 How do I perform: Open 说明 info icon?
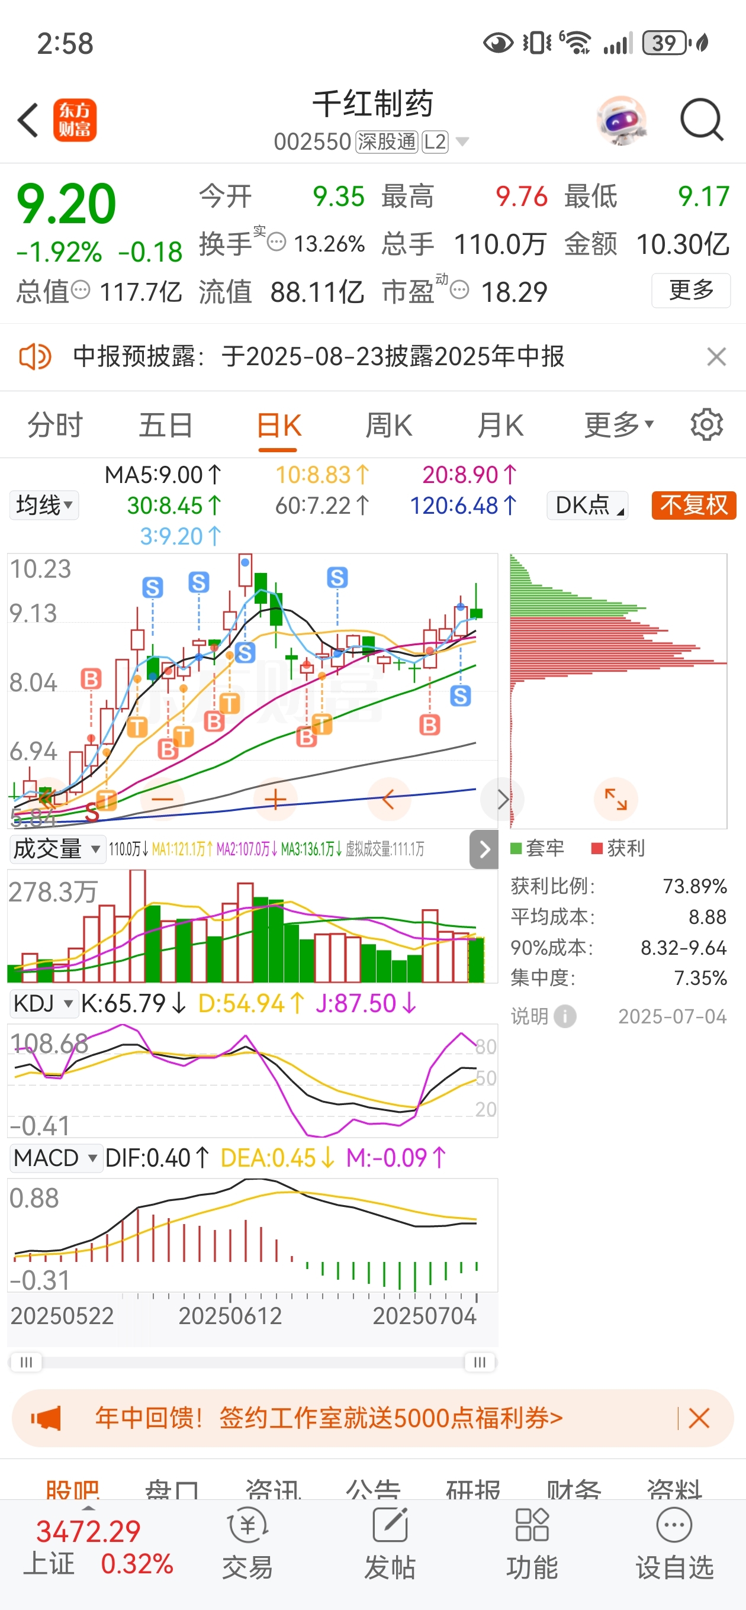[x=565, y=1016]
